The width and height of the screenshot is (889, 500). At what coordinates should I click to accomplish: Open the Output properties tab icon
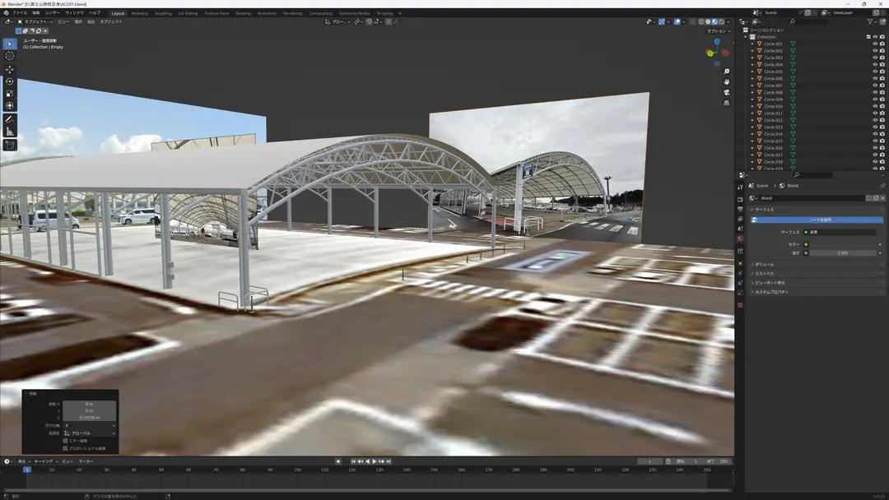(x=740, y=210)
